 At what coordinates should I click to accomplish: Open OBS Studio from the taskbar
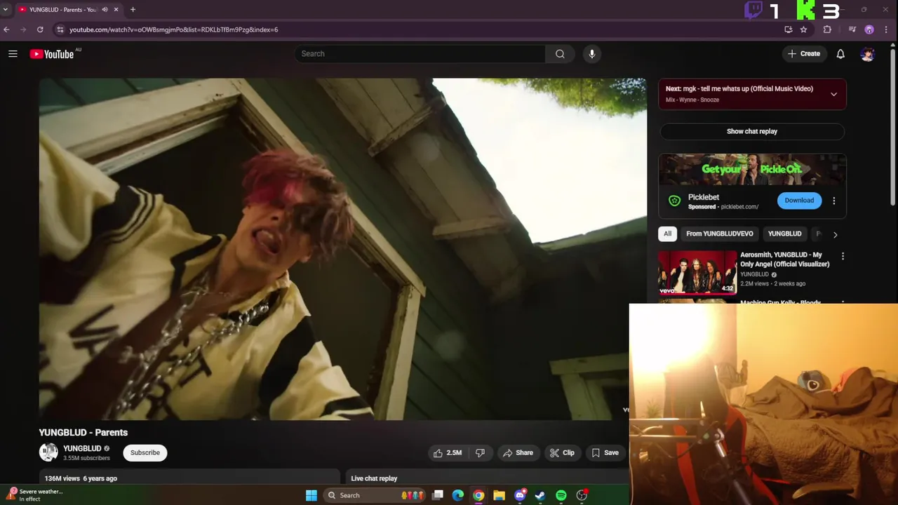(x=582, y=495)
